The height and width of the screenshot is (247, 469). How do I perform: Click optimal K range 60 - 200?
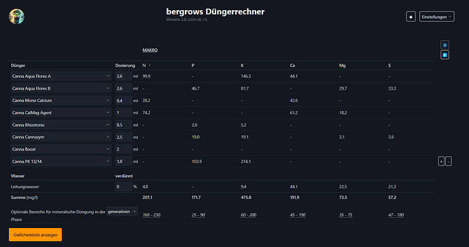(248, 214)
